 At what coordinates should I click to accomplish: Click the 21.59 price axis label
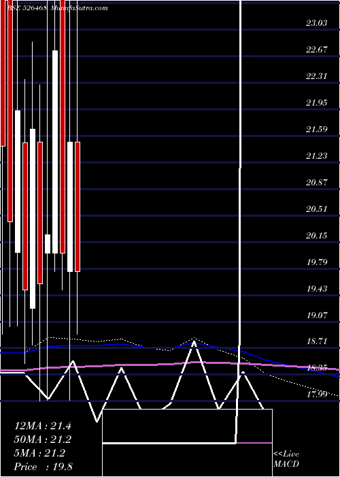[317, 129]
